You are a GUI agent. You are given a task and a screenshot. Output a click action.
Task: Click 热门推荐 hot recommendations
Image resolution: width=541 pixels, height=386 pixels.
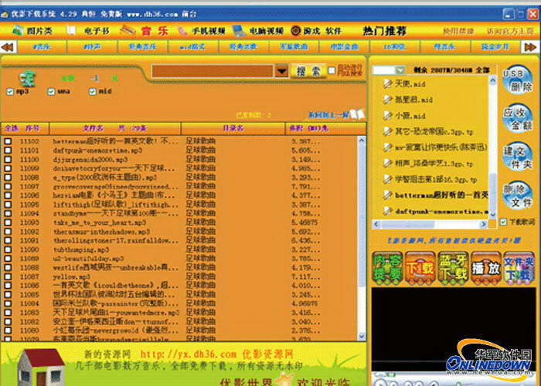tap(384, 31)
